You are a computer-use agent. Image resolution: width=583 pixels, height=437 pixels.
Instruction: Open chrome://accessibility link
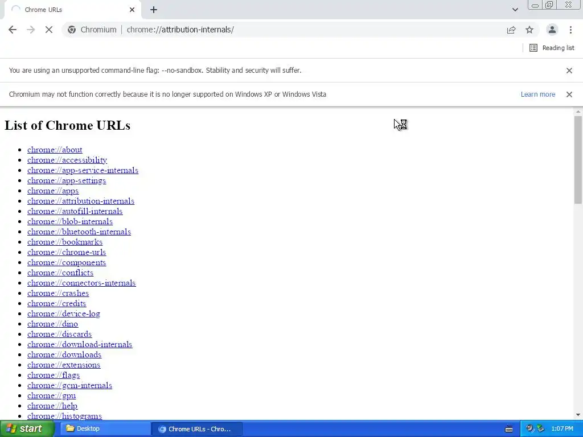[67, 160]
